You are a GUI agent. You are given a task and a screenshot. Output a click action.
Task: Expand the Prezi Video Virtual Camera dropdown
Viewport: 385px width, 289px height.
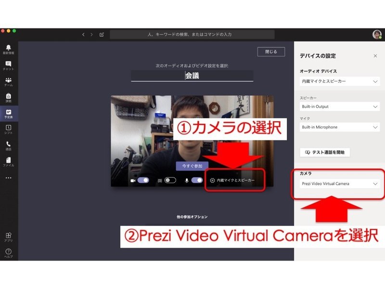point(340,184)
